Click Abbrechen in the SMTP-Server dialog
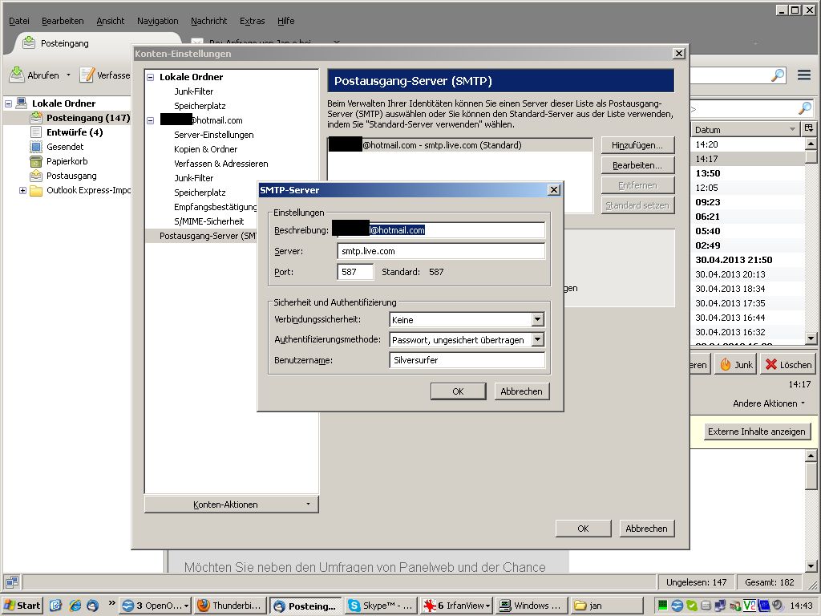Viewport: 821px width, 616px height. 521,391
